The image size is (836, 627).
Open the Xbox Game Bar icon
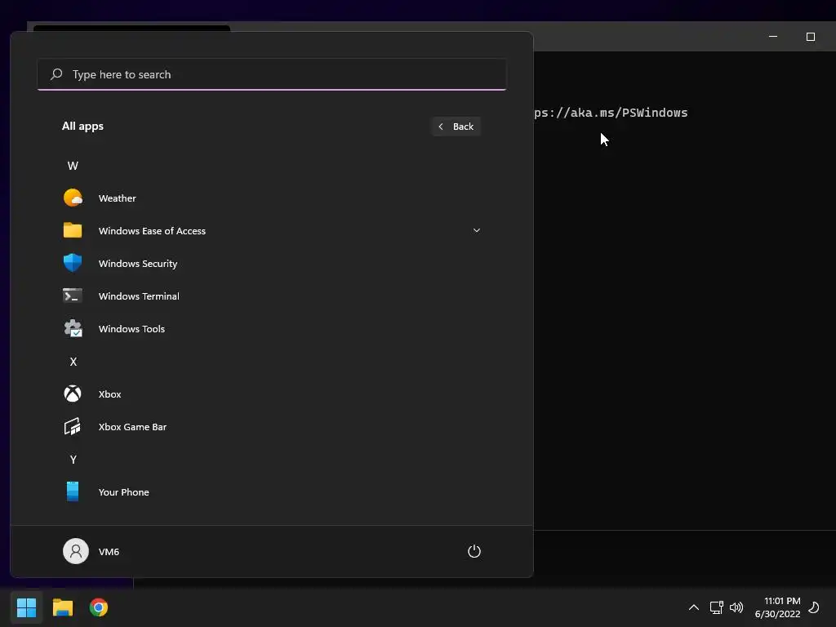[x=73, y=426]
